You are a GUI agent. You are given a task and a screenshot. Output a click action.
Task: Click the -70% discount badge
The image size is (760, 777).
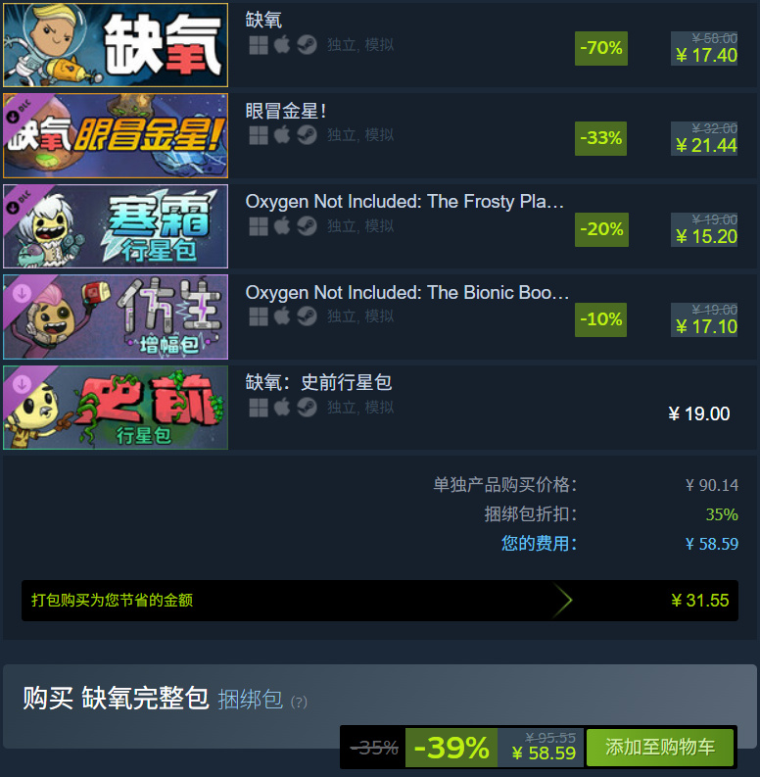click(601, 48)
